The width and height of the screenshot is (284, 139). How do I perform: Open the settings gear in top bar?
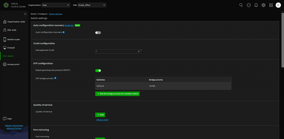[263, 5]
